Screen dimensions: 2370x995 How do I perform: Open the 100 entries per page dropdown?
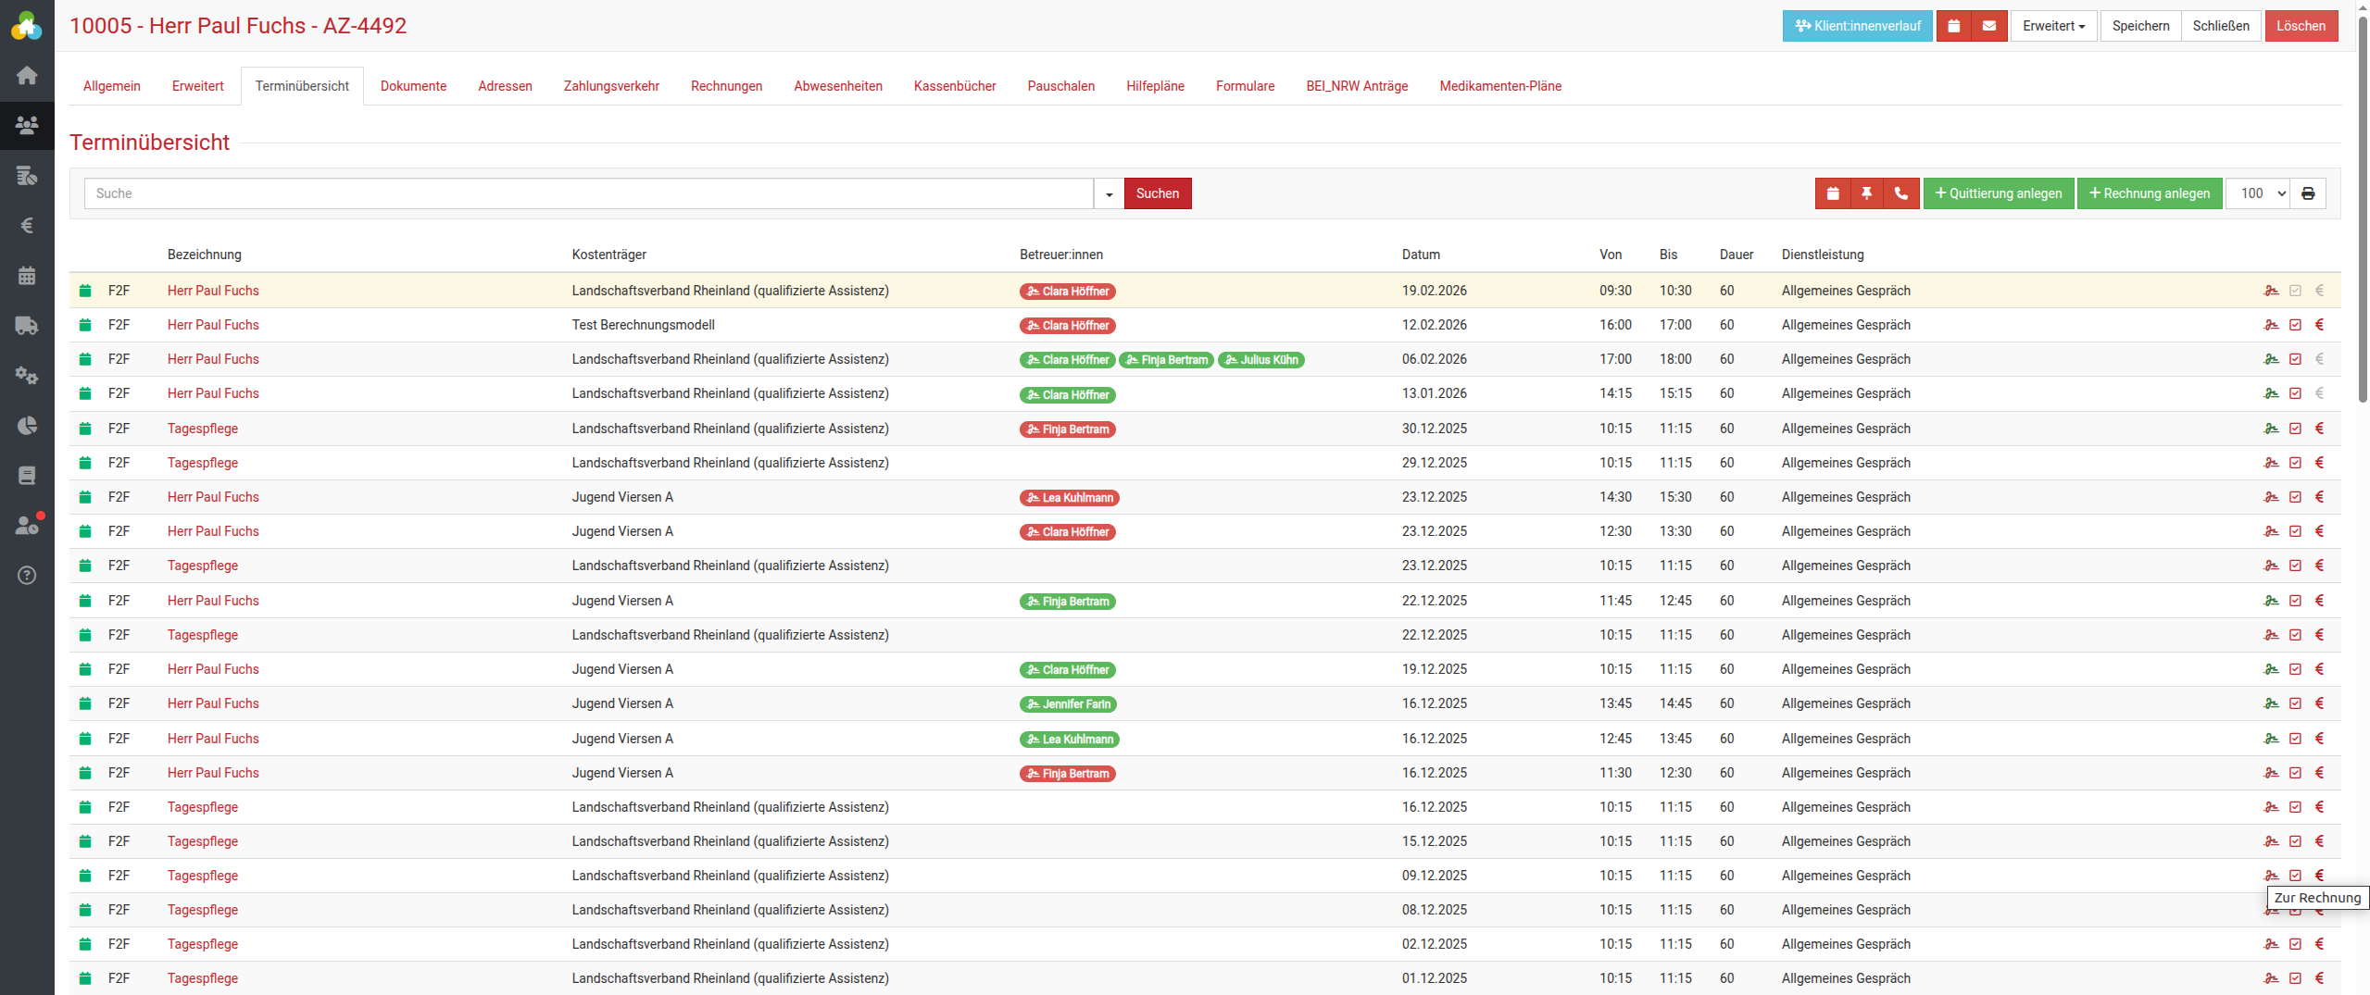[2258, 193]
